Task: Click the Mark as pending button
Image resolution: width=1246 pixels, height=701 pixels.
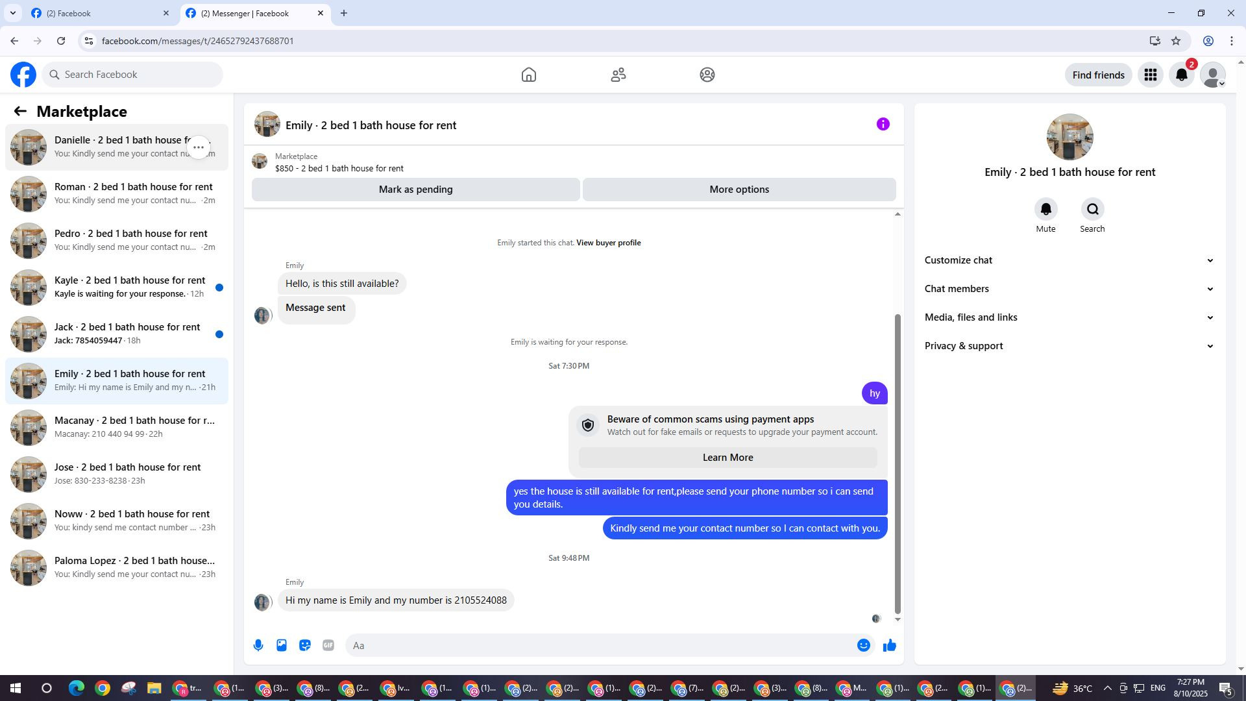Action: 415,190
